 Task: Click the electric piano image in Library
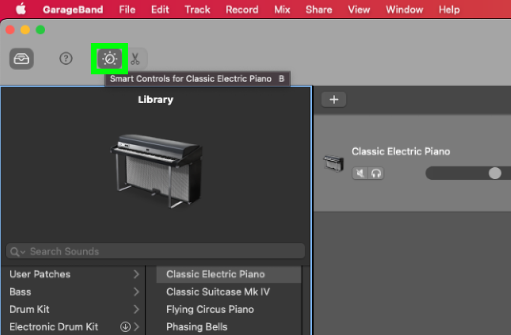pyautogui.click(x=156, y=170)
